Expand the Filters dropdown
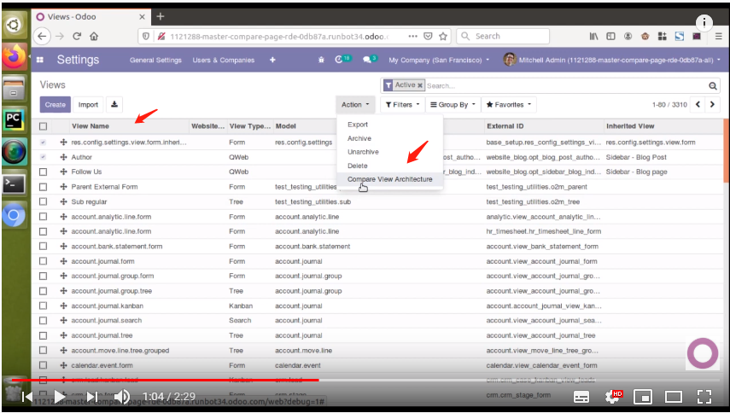Viewport: 730px width, 413px height. (x=400, y=105)
